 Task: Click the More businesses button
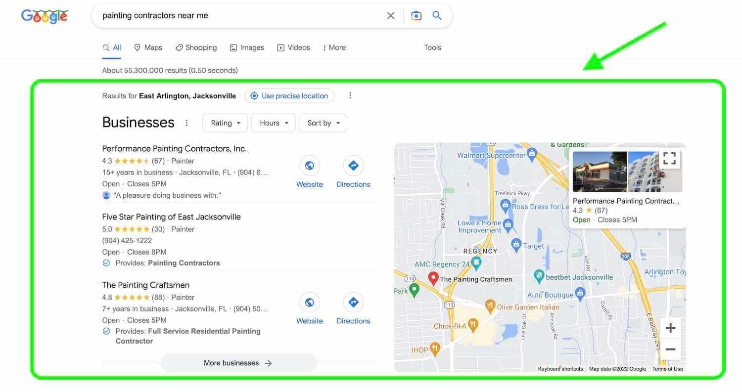pyautogui.click(x=238, y=363)
